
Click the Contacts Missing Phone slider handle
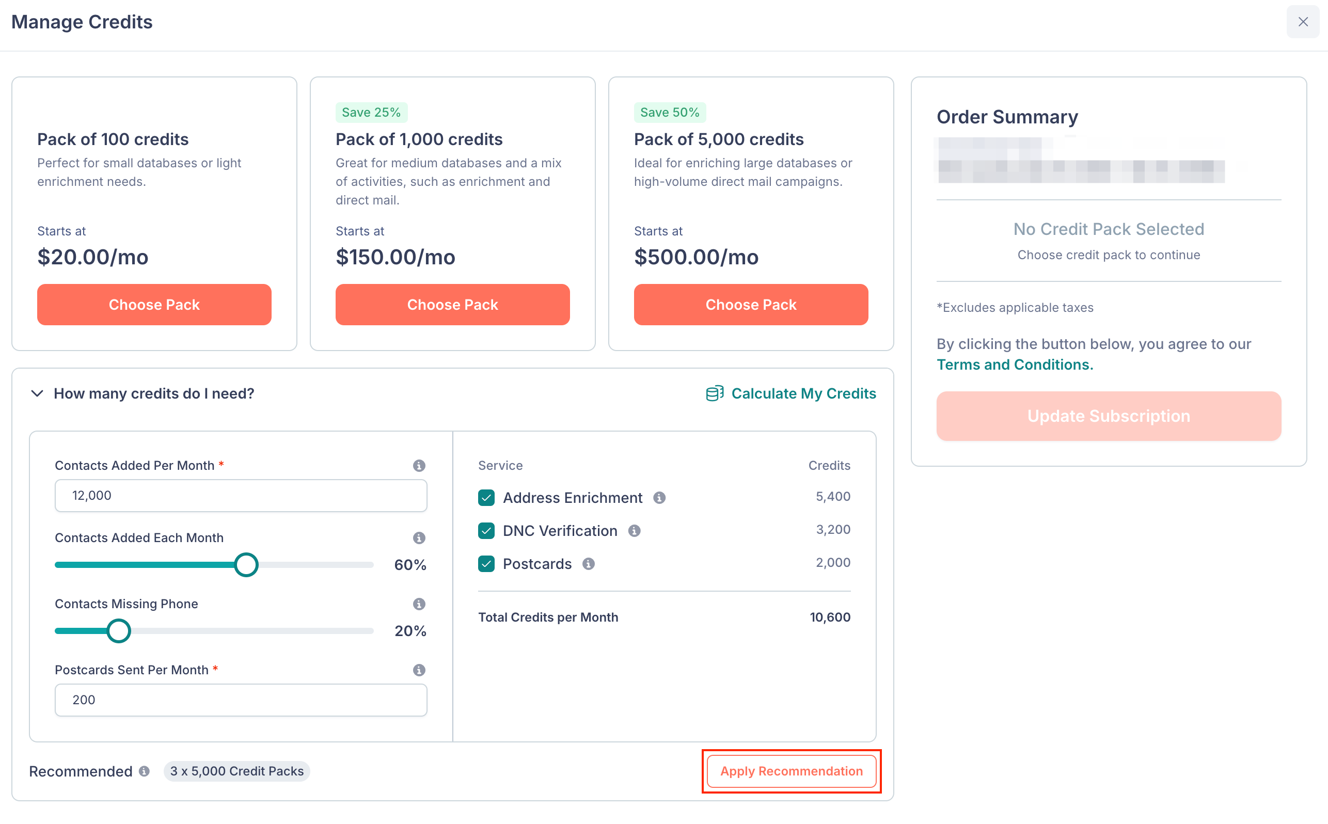coord(118,631)
